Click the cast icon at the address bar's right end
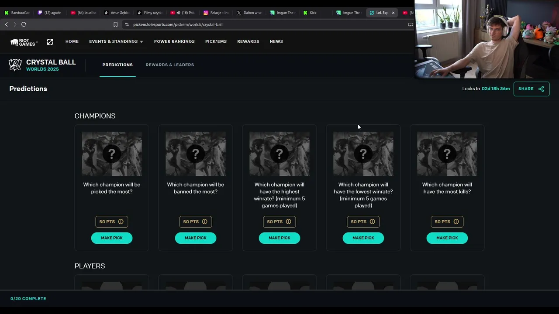 point(411,24)
